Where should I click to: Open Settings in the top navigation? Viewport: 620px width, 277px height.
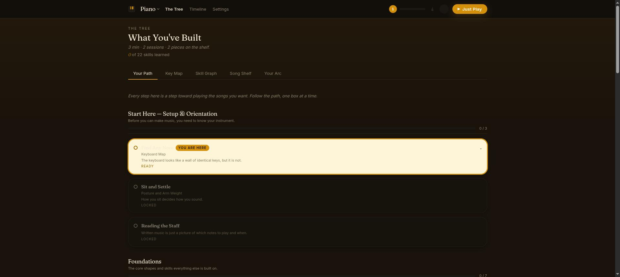(221, 9)
